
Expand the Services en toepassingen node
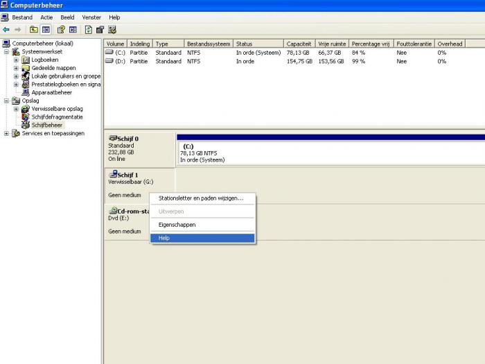tap(7, 134)
